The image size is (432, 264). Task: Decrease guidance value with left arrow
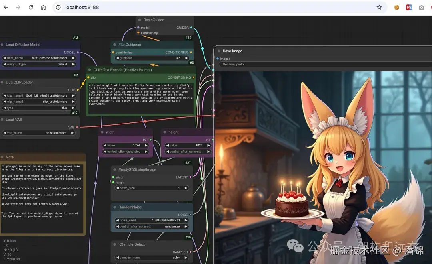pos(118,58)
